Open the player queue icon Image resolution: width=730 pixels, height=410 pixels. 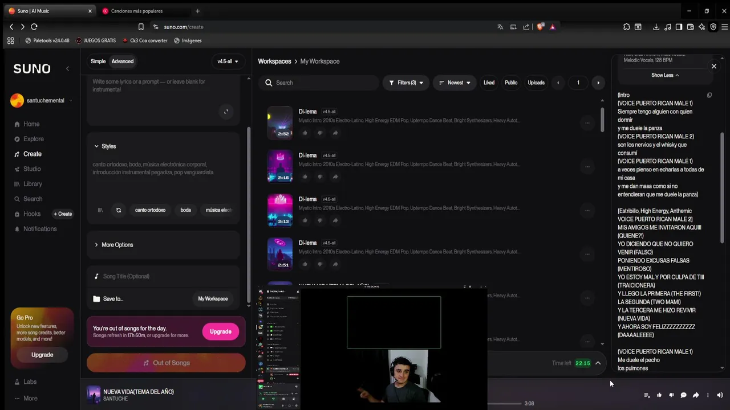(647, 395)
